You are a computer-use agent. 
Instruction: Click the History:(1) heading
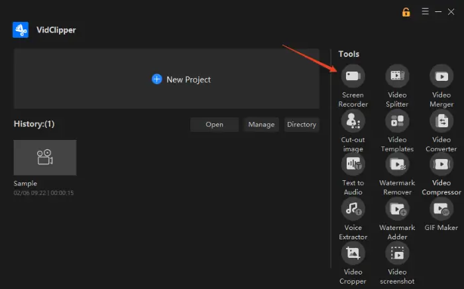coord(34,124)
